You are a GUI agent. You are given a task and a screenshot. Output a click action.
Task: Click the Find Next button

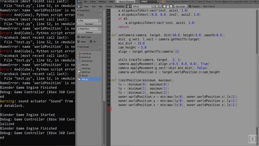(x=89, y=24)
